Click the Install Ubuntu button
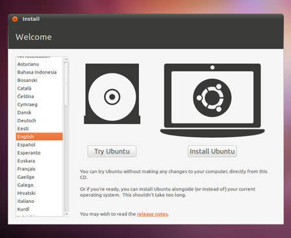 212,151
